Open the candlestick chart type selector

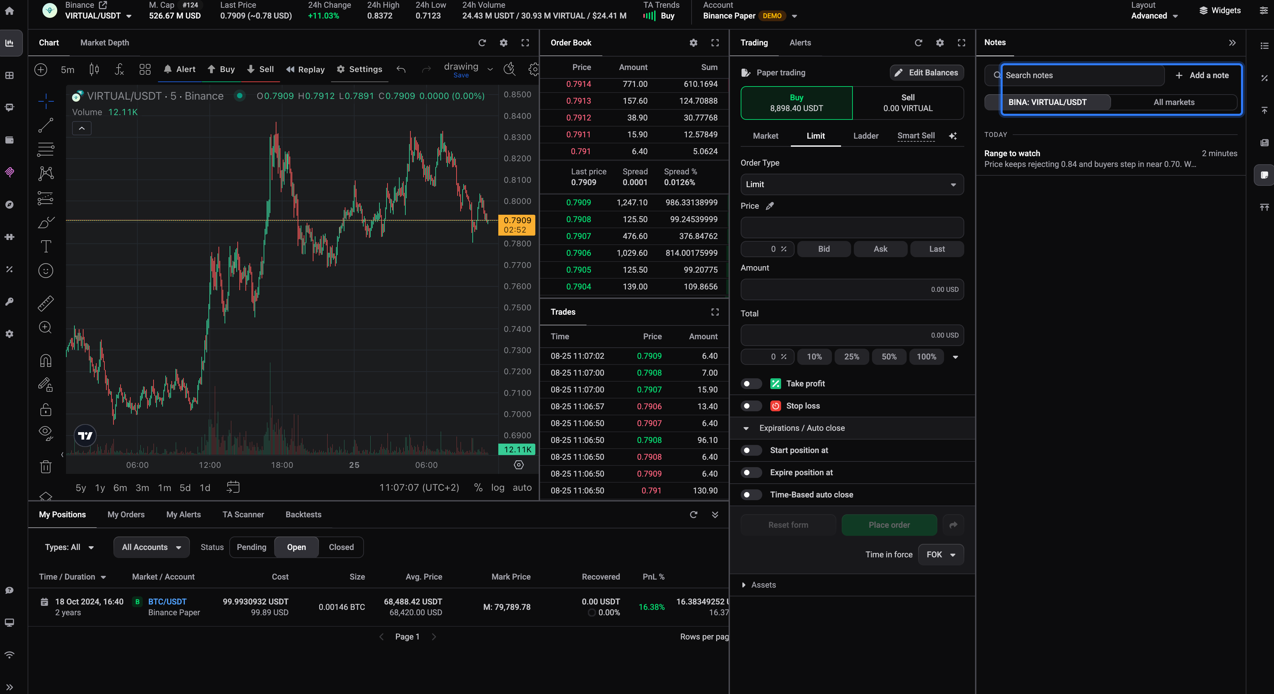(94, 69)
